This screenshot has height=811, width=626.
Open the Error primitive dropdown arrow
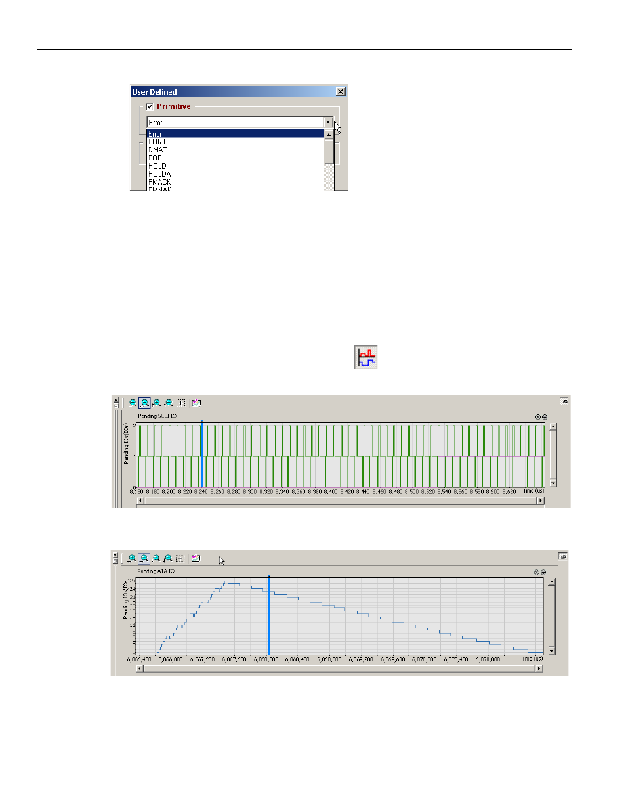(x=328, y=122)
